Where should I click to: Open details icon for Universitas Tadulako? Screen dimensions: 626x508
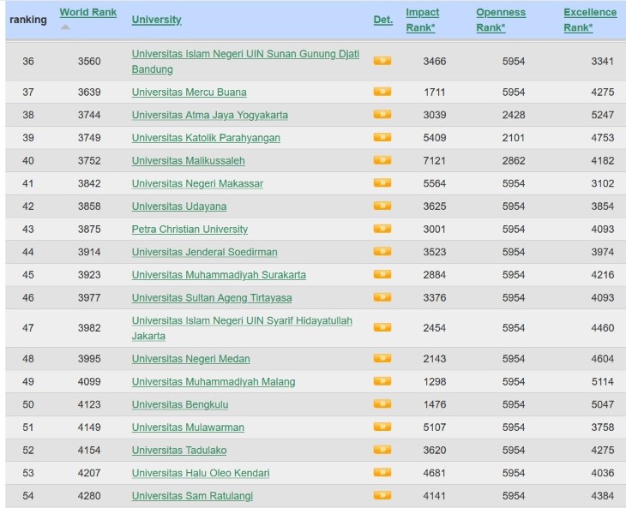point(382,450)
